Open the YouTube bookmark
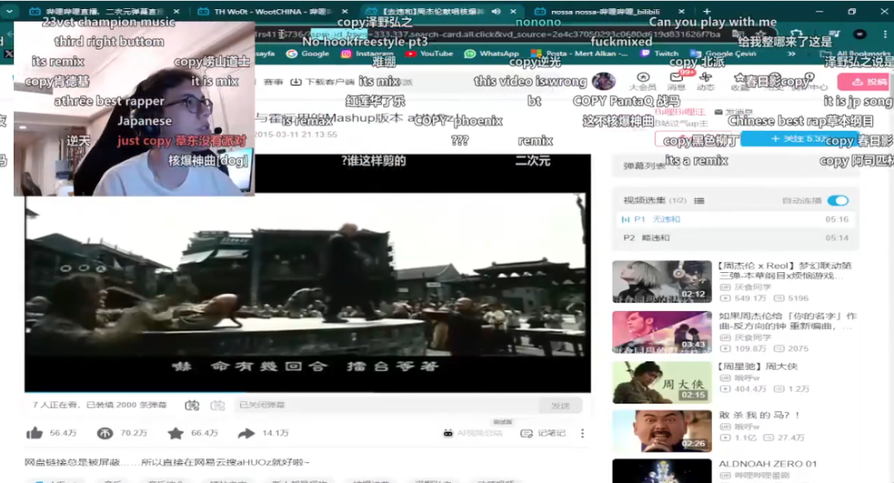The width and height of the screenshot is (894, 483). [x=430, y=54]
